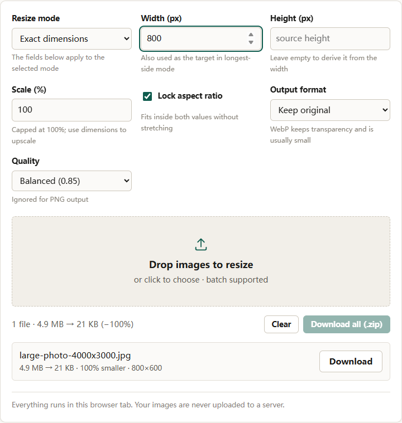
Task: Click 'Leave empty to derive it from the width' hint
Action: coord(323,64)
